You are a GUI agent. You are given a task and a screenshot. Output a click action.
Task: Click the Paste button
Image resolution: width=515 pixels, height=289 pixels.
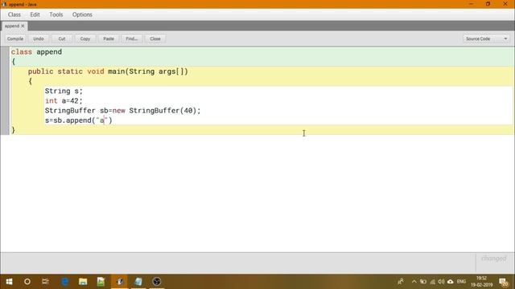pos(109,39)
